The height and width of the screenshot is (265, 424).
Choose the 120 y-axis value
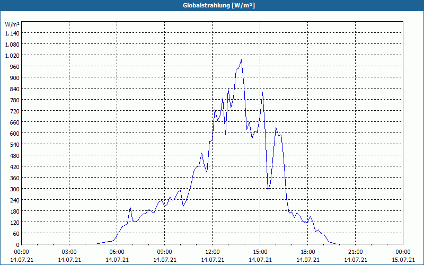[15, 222]
